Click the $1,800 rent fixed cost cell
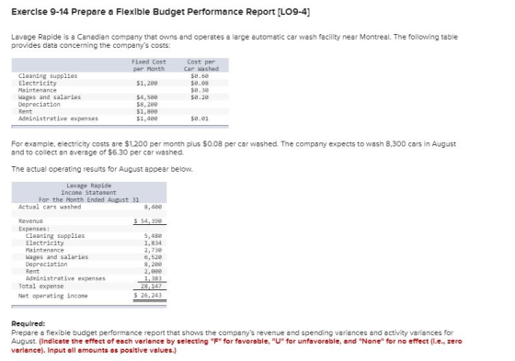 (147, 111)
